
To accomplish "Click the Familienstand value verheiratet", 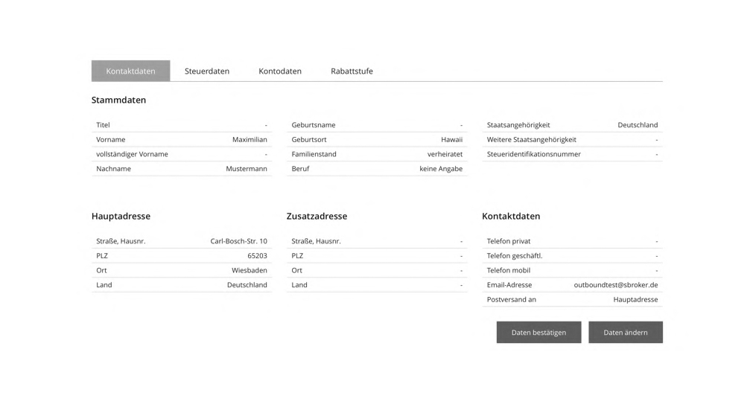I will (445, 154).
